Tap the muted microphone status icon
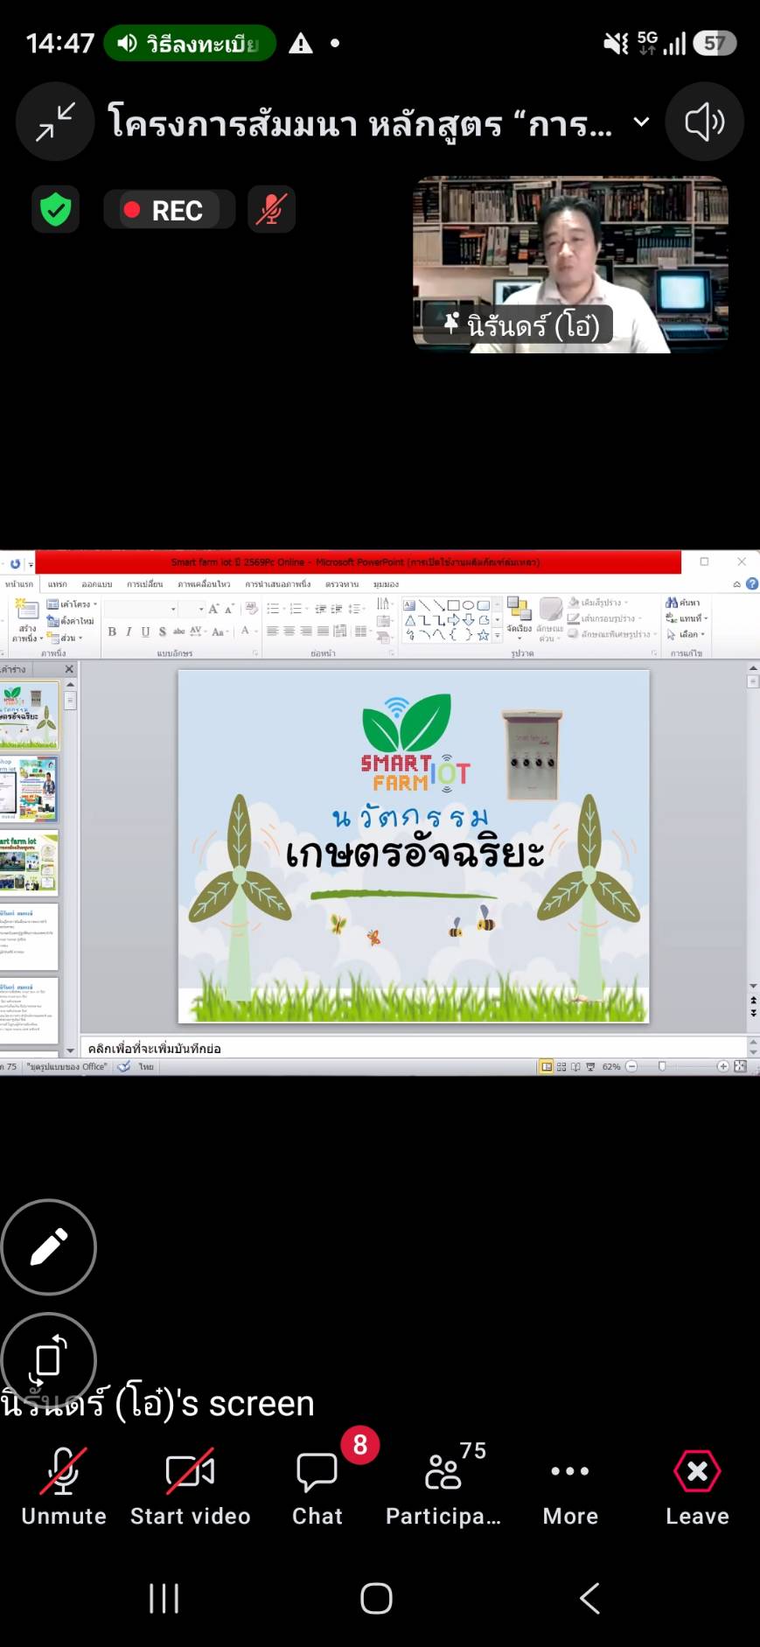The width and height of the screenshot is (760, 1647). pyautogui.click(x=271, y=210)
